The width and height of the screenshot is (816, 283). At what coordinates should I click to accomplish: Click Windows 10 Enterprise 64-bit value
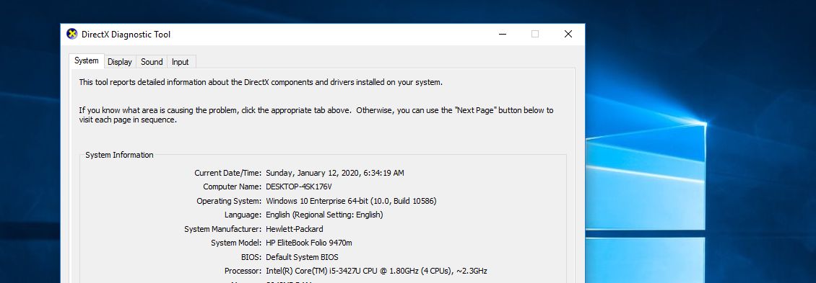pos(351,201)
